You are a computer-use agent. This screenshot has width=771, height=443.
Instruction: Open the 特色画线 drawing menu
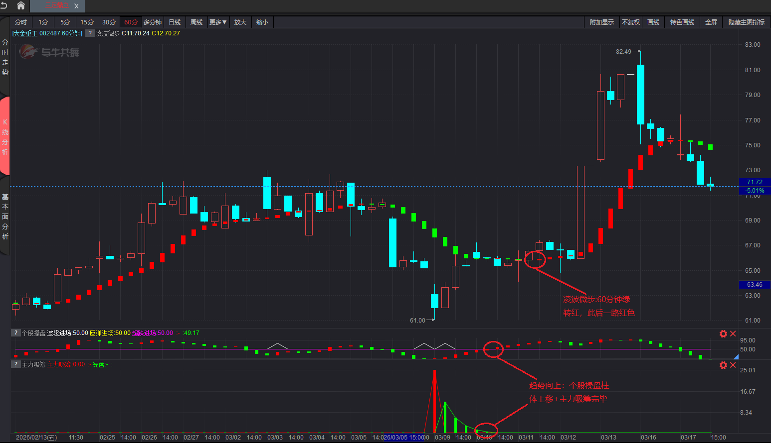[x=682, y=22]
